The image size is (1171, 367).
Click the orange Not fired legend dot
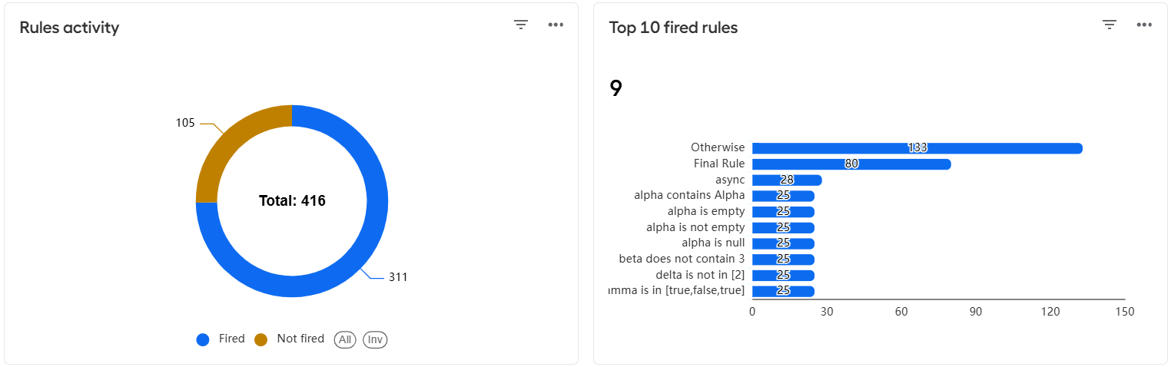pos(261,339)
